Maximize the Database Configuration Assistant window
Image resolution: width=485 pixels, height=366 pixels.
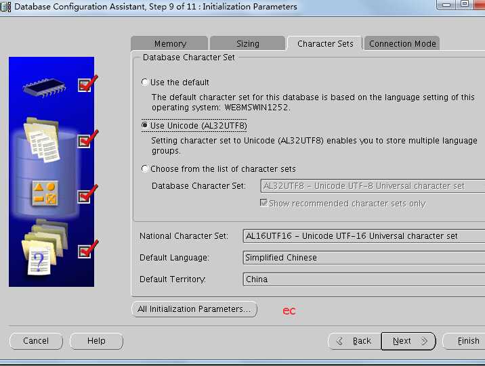tap(464, 4)
